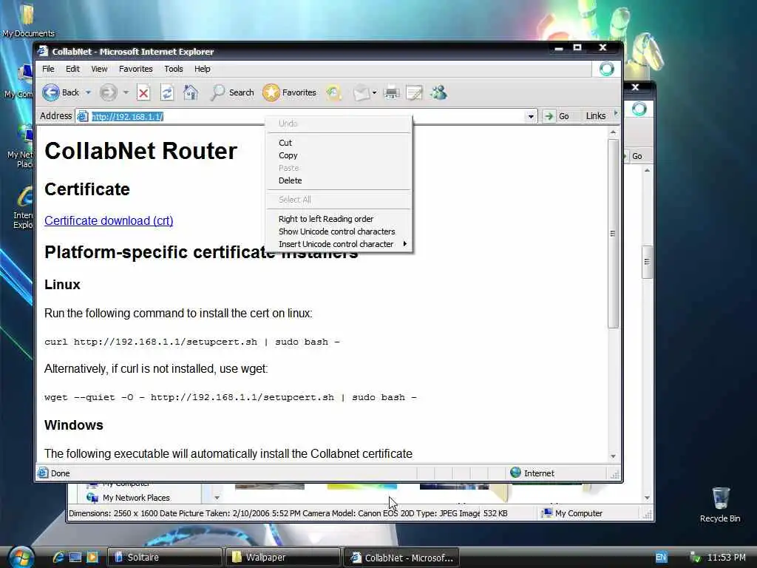Open address bar dropdown list
The width and height of the screenshot is (757, 568).
[x=531, y=116]
